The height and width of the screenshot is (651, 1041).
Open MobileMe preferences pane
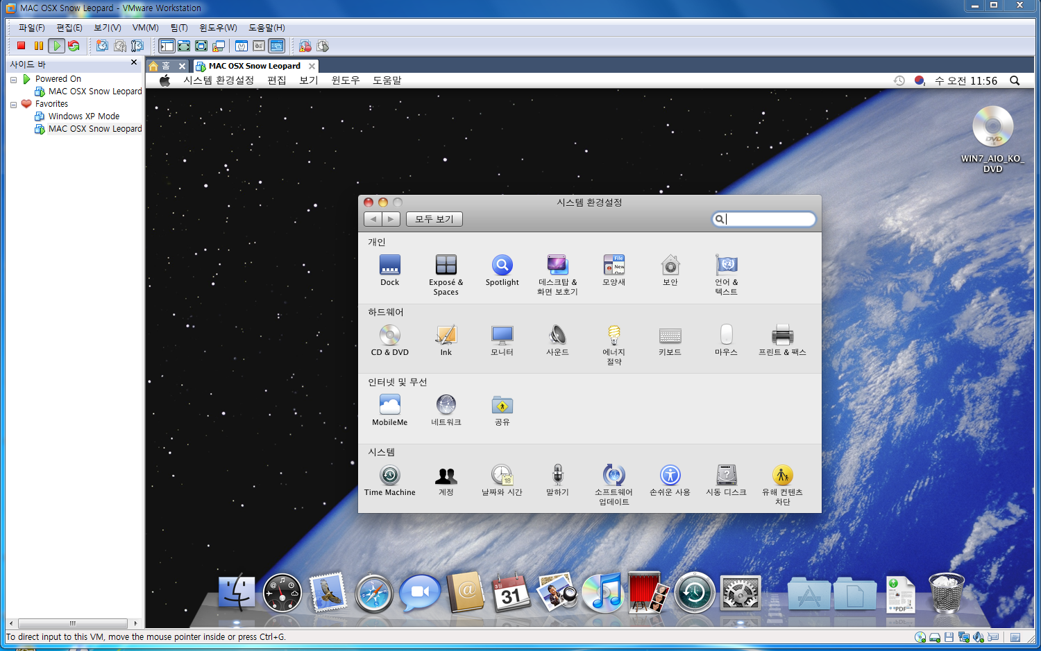click(x=389, y=410)
